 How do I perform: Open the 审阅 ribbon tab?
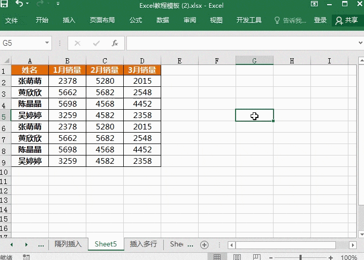click(190, 20)
